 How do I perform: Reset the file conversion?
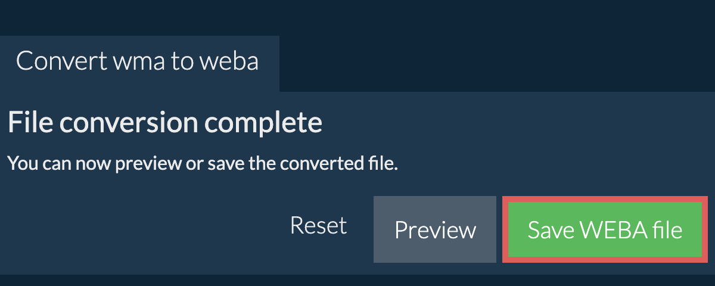pyautogui.click(x=318, y=225)
